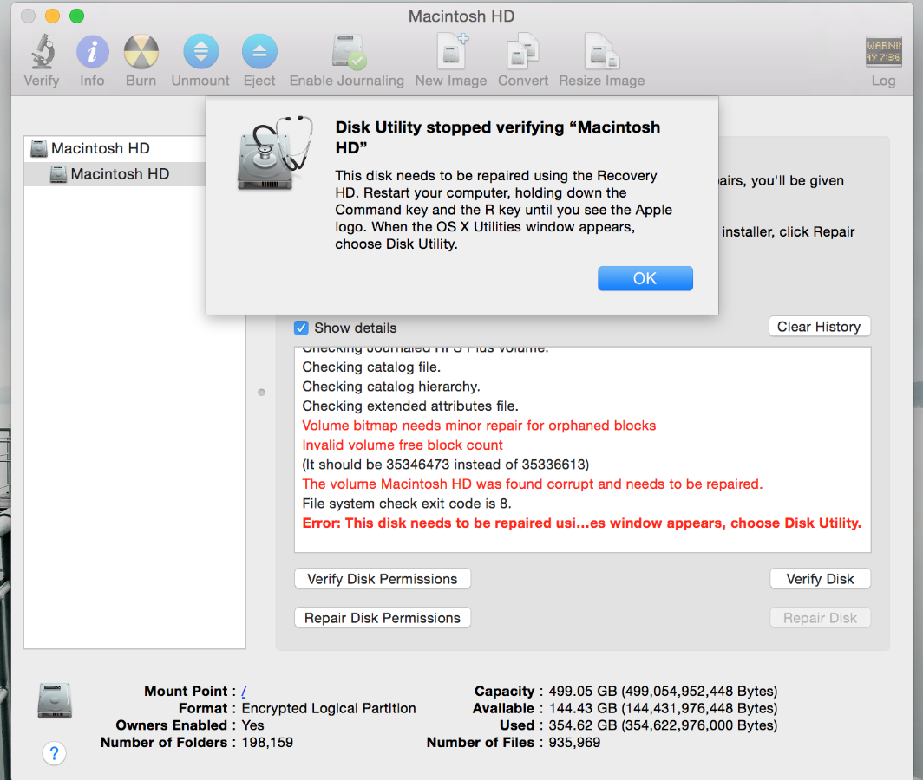The height and width of the screenshot is (780, 923).
Task: Click the help question mark button
Action: point(54,753)
